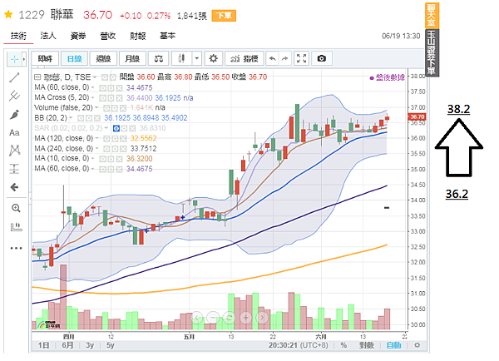The height and width of the screenshot is (361, 499).
Task: Click the zoom in magnifier tool
Action: coord(15,206)
